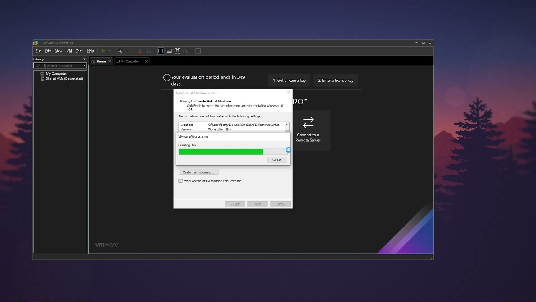The width and height of the screenshot is (536, 302).
Task: Toggle the library sidebar view icon
Action: coord(161,51)
